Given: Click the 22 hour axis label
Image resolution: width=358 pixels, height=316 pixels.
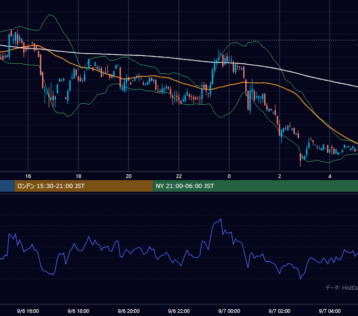Looking at the screenshot, I should point(179,176).
